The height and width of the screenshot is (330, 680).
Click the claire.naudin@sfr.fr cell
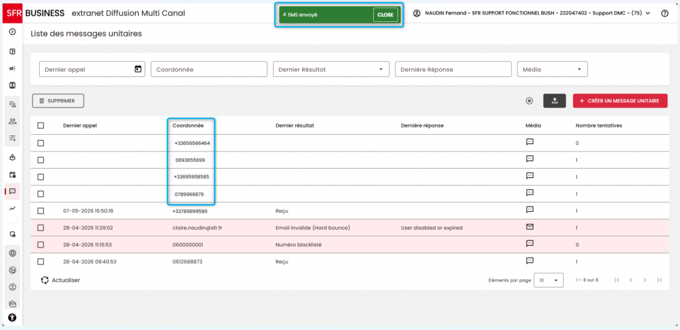coord(197,228)
